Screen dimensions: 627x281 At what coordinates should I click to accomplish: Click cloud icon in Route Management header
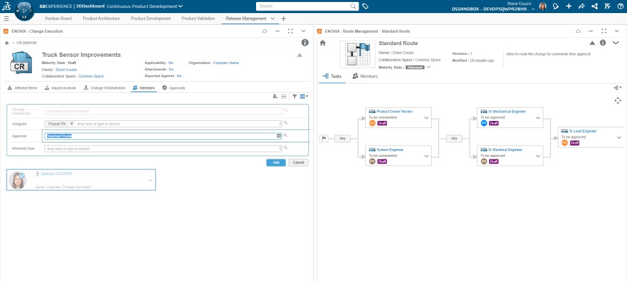click(578, 31)
